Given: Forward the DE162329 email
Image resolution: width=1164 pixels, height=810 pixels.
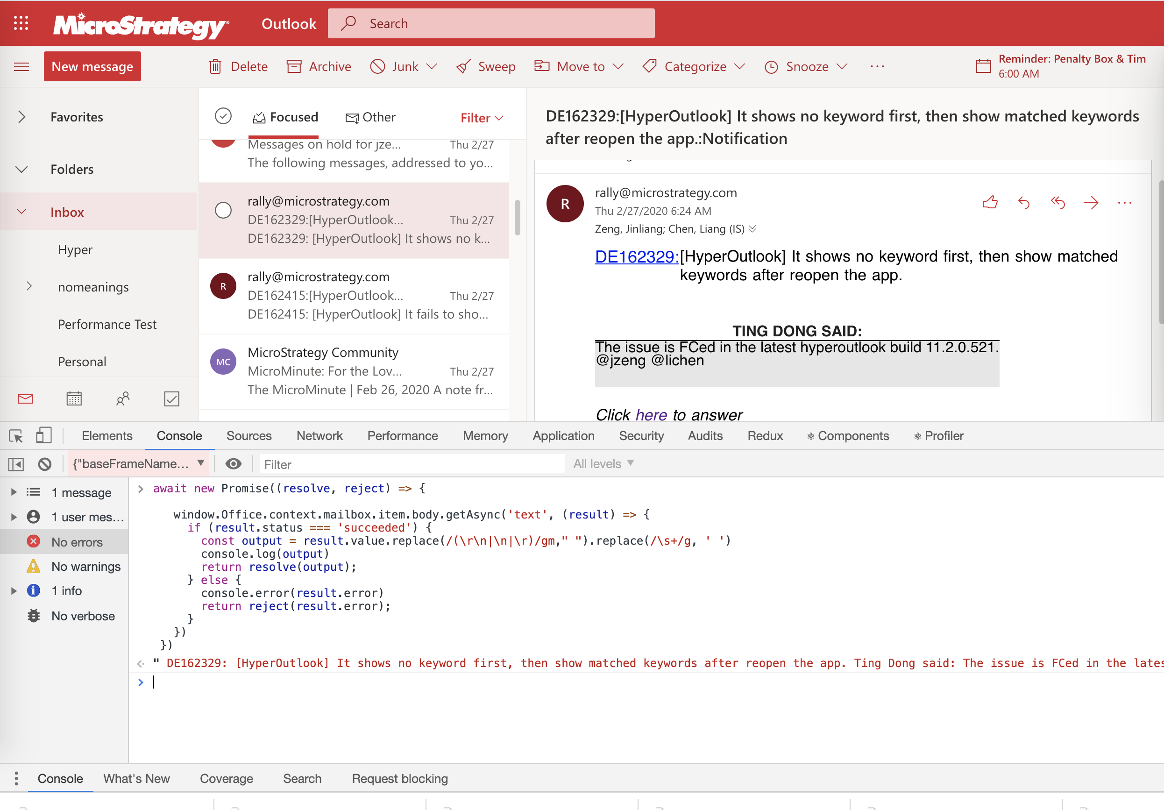Looking at the screenshot, I should 1091,202.
